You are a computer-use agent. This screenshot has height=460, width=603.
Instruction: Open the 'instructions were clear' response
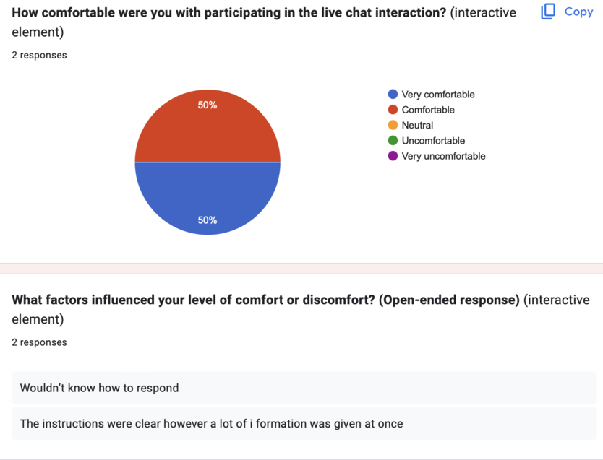click(211, 423)
